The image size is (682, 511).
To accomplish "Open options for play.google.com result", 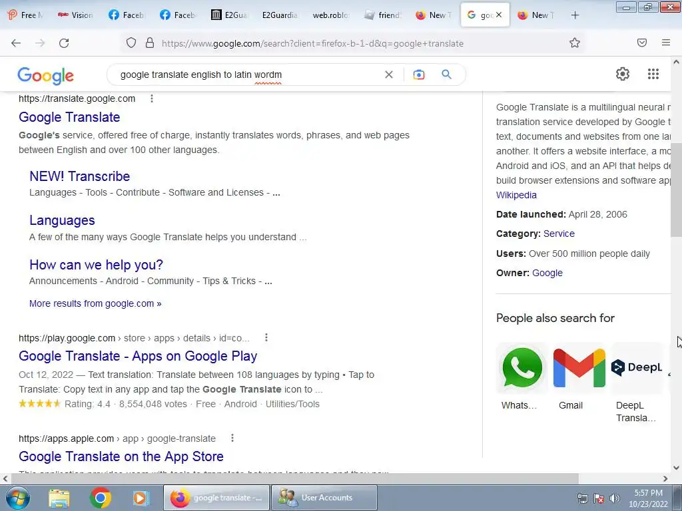I will point(266,337).
